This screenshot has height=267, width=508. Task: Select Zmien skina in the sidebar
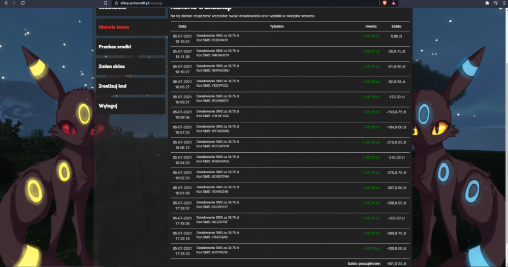tap(131, 66)
